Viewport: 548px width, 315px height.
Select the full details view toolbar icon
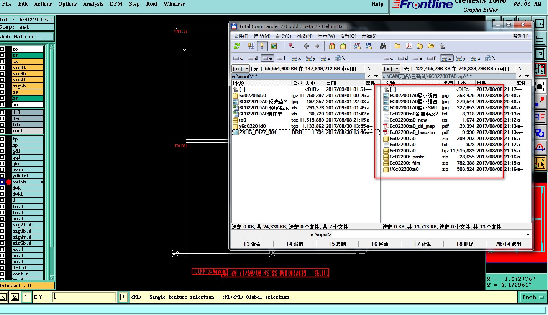[262, 46]
